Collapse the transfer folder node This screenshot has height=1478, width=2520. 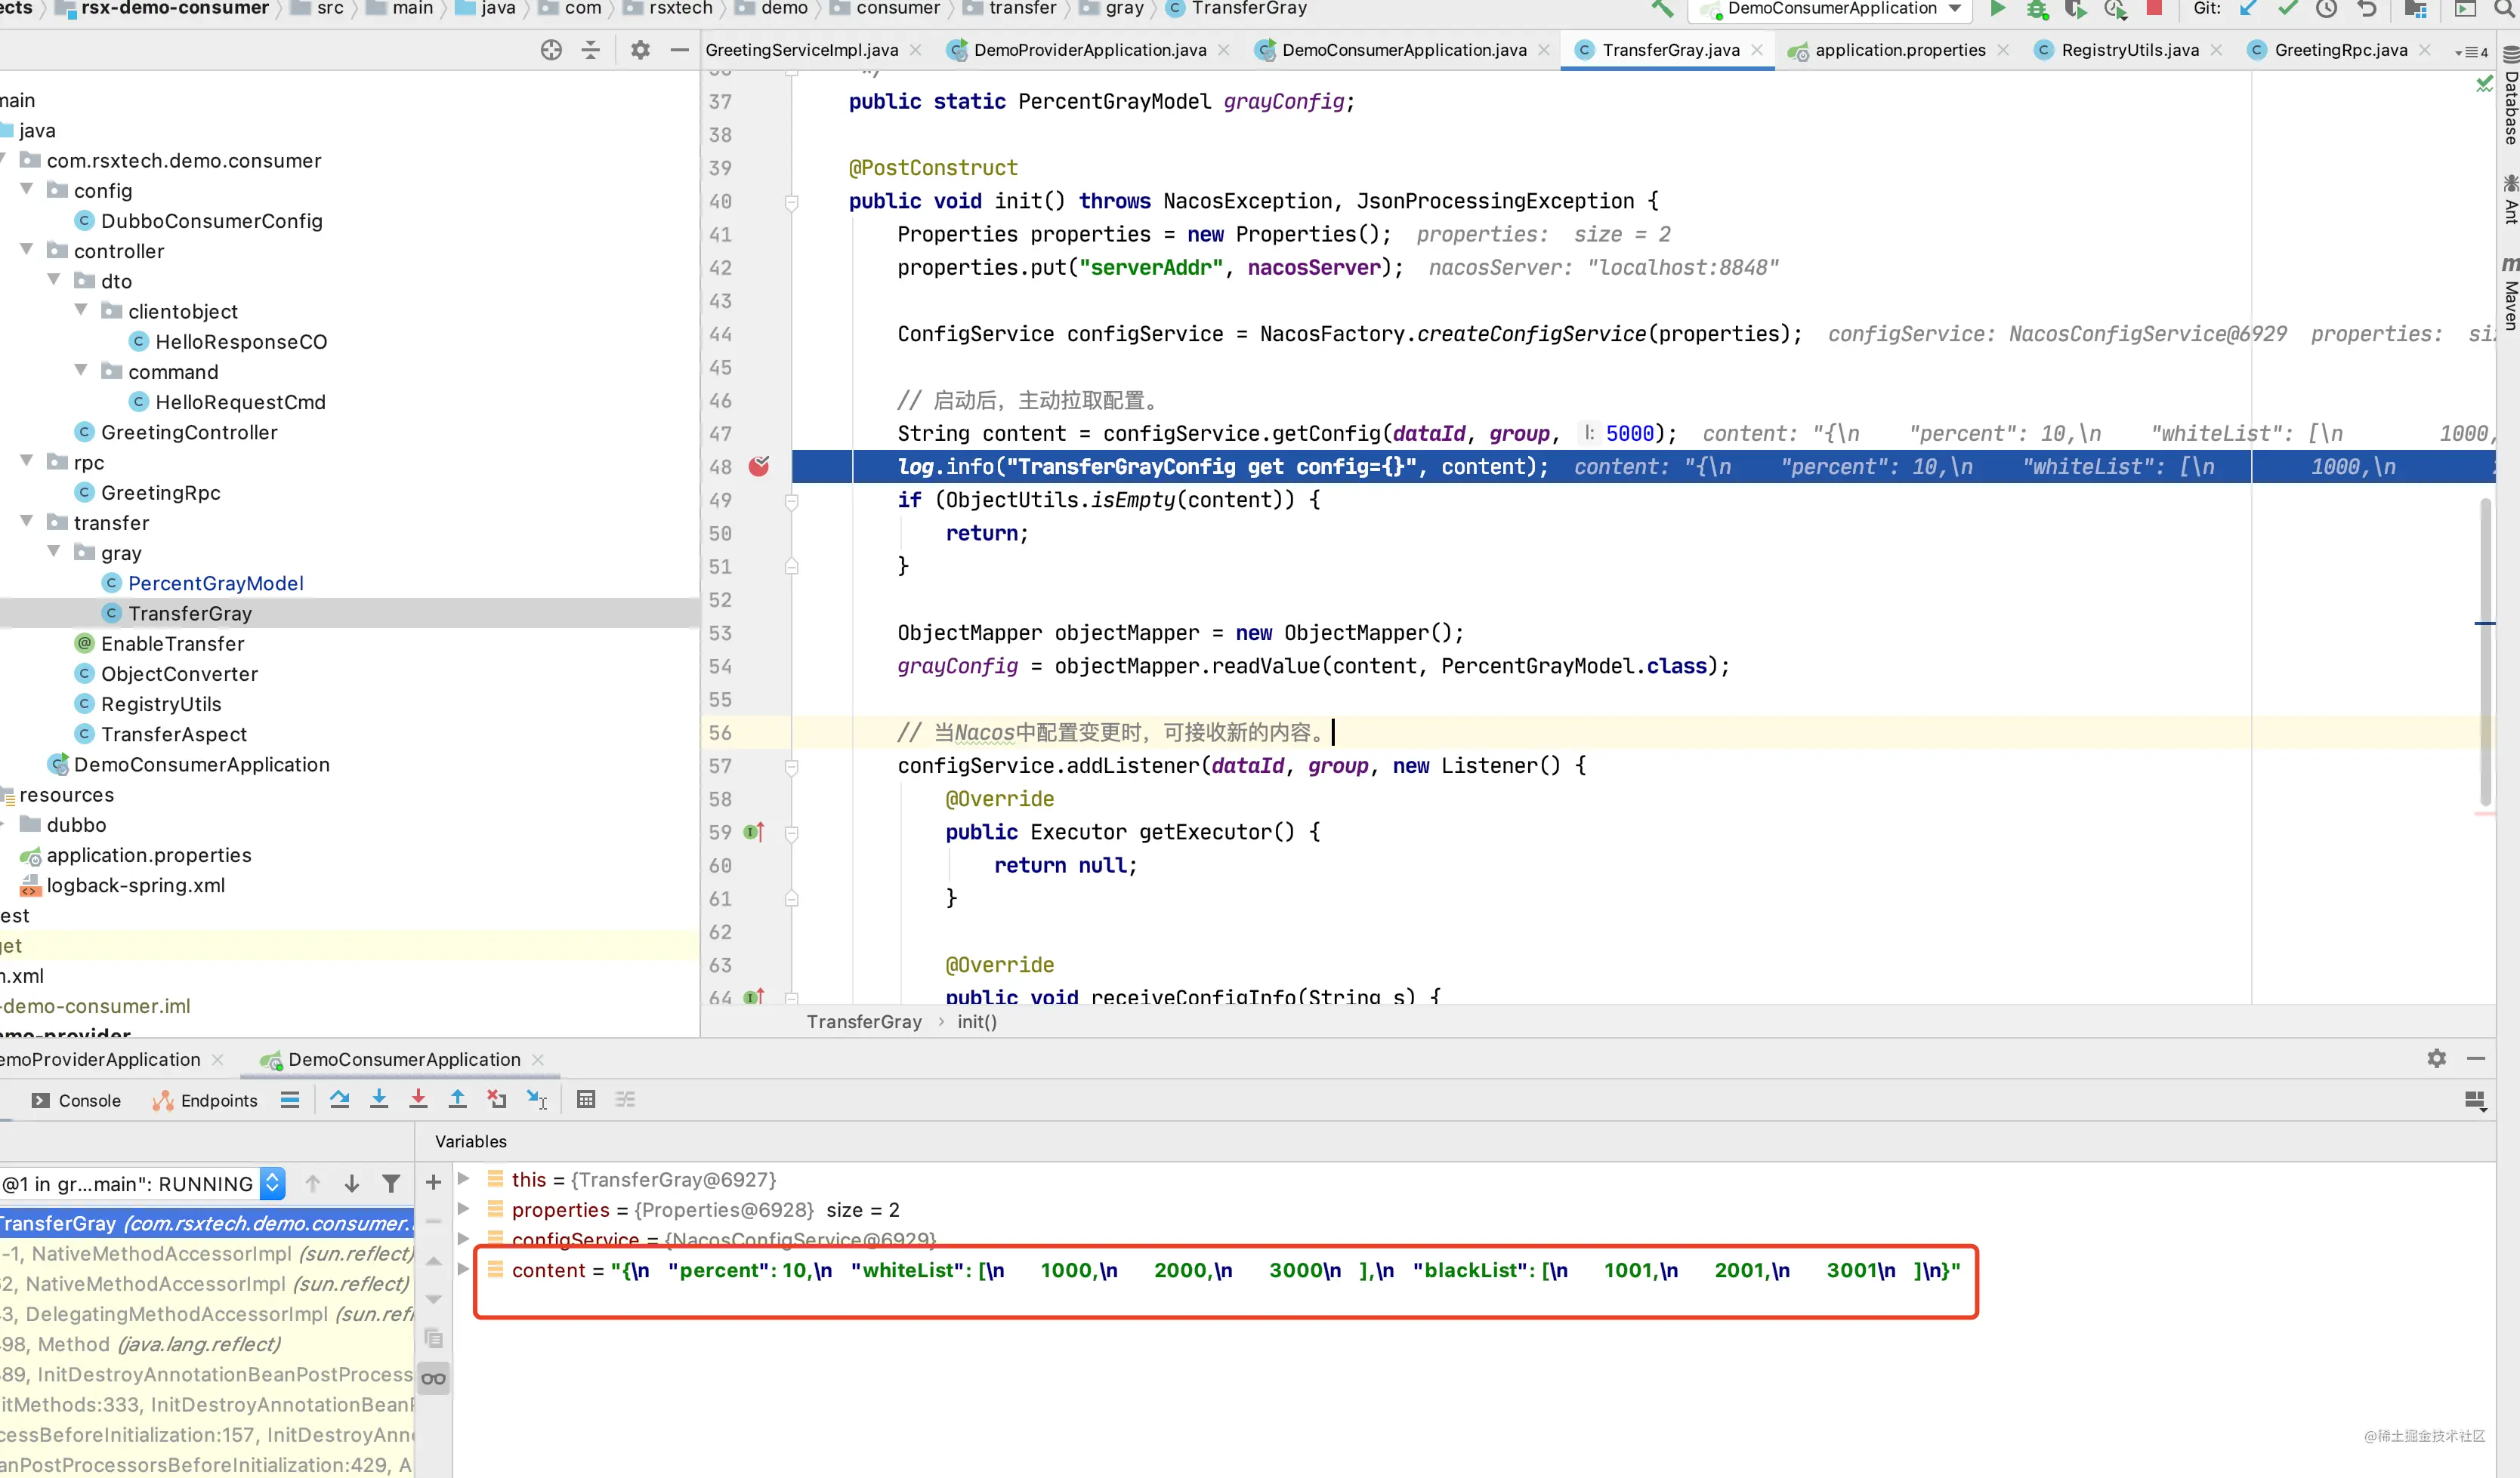pyautogui.click(x=27, y=521)
